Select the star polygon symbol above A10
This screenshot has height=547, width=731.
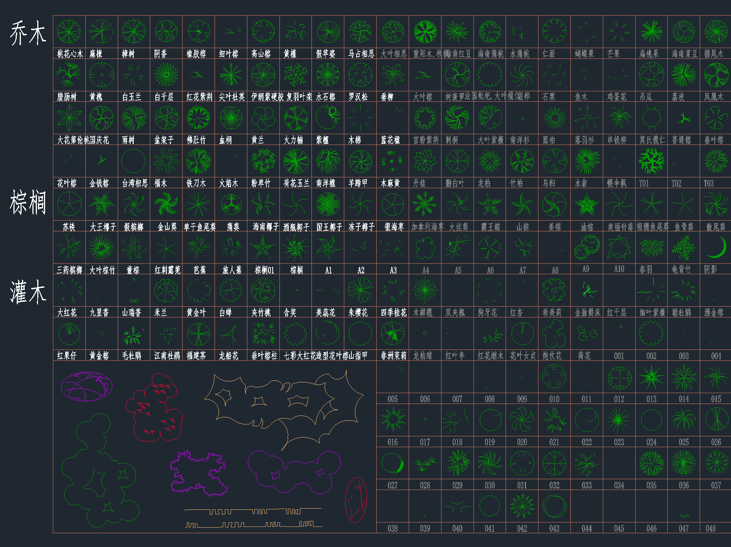pyautogui.click(x=618, y=247)
